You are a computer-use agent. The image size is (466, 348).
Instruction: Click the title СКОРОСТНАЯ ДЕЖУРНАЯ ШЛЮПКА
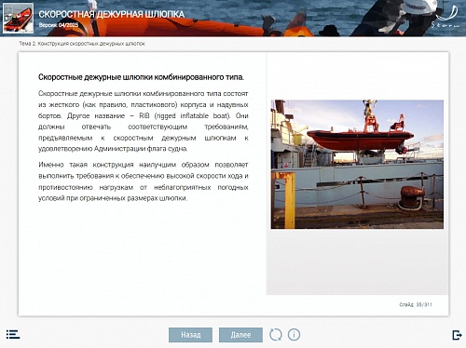pyautogui.click(x=112, y=14)
